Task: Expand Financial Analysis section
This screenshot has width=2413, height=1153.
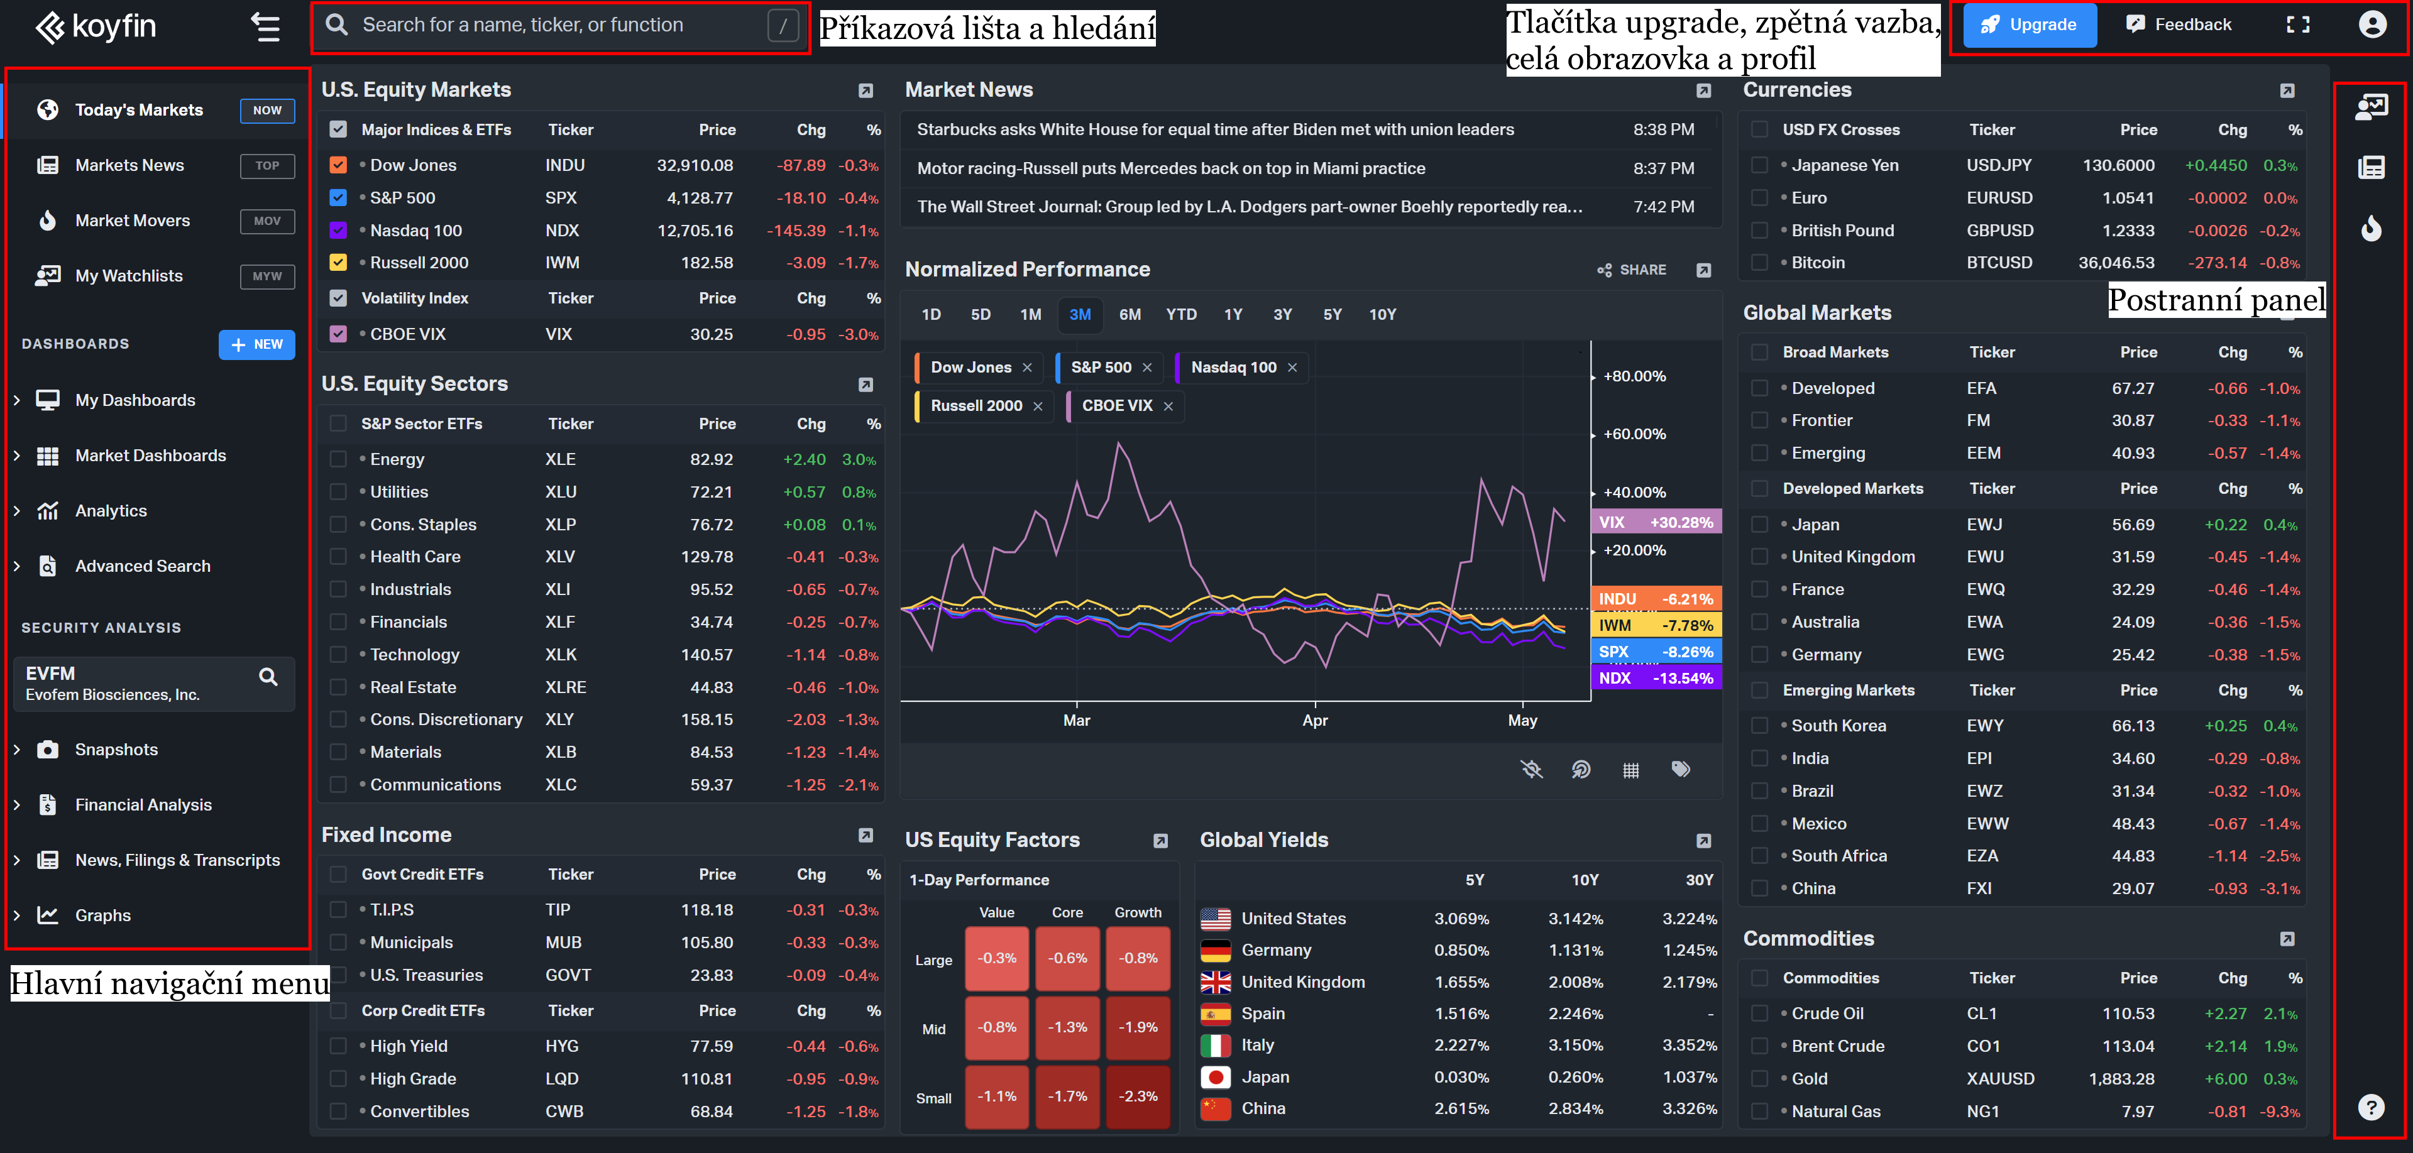Action: 17,806
